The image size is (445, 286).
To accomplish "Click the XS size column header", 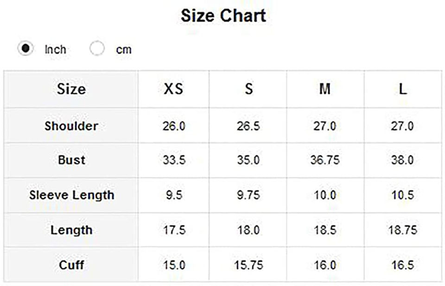I will pyautogui.click(x=174, y=89).
